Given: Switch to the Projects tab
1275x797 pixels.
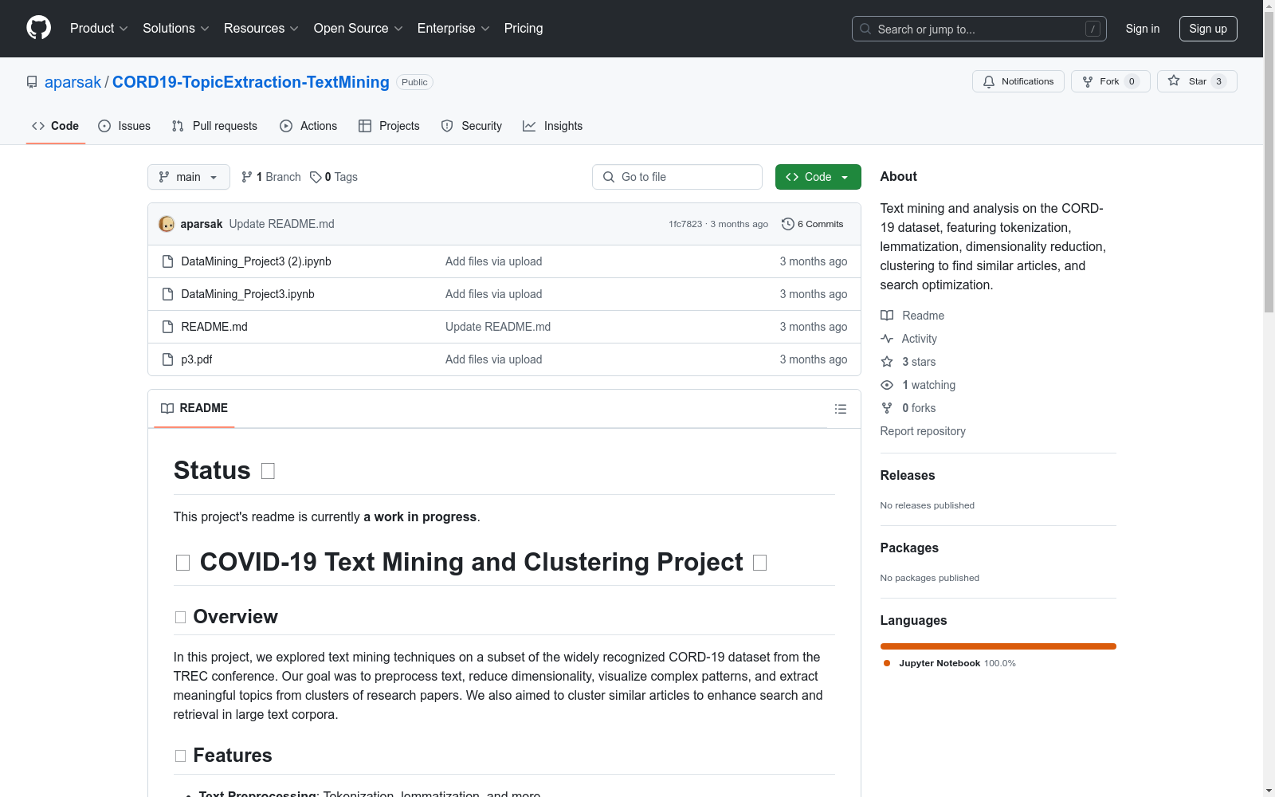Looking at the screenshot, I should tap(389, 126).
